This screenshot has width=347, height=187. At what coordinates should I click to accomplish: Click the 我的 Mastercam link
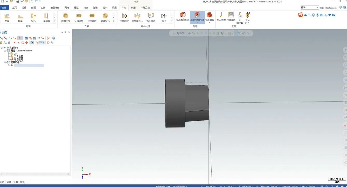tap(328, 8)
